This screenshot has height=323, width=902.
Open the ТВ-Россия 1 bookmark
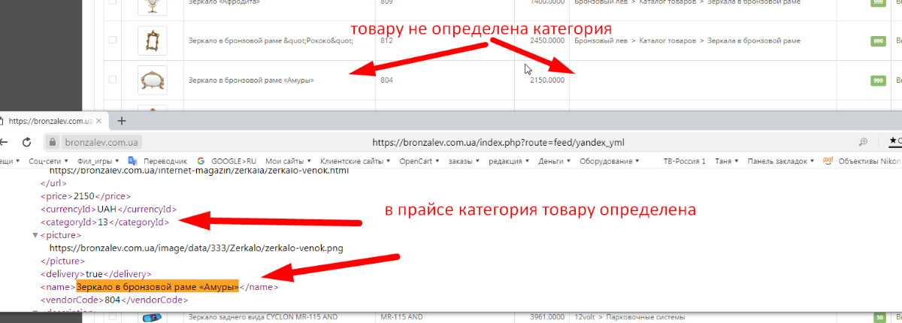coord(684,161)
